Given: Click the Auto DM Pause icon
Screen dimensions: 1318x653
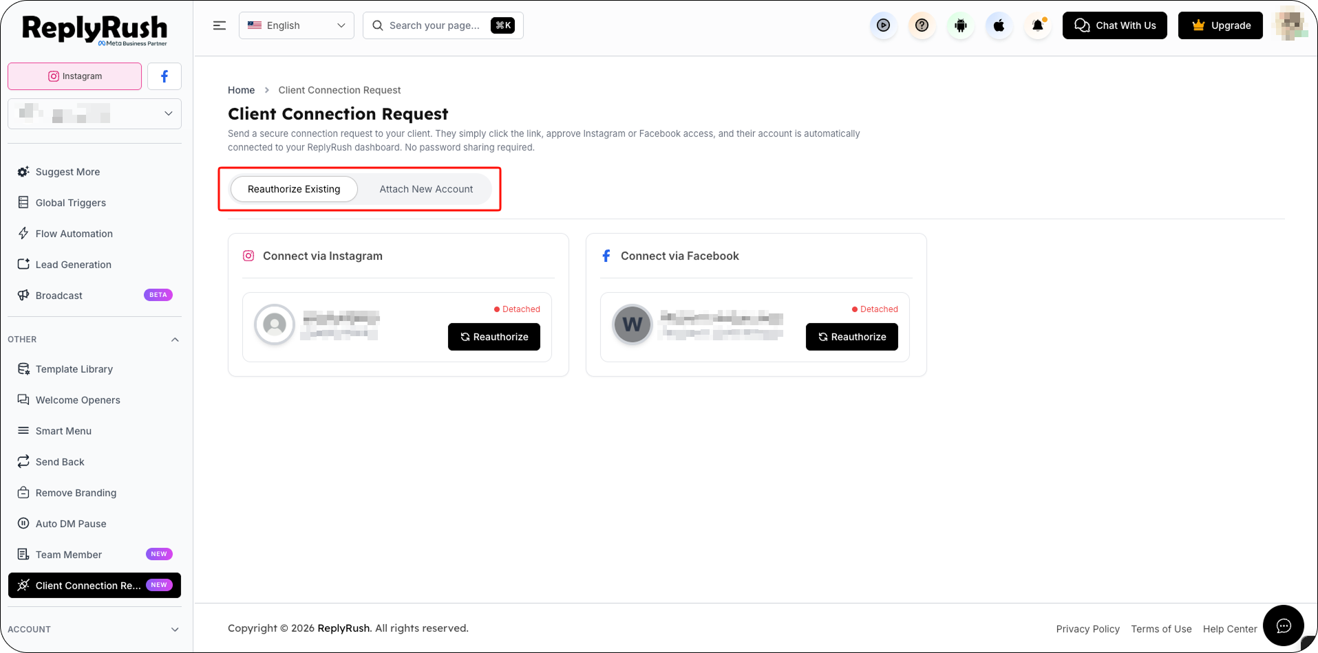Looking at the screenshot, I should 23,523.
